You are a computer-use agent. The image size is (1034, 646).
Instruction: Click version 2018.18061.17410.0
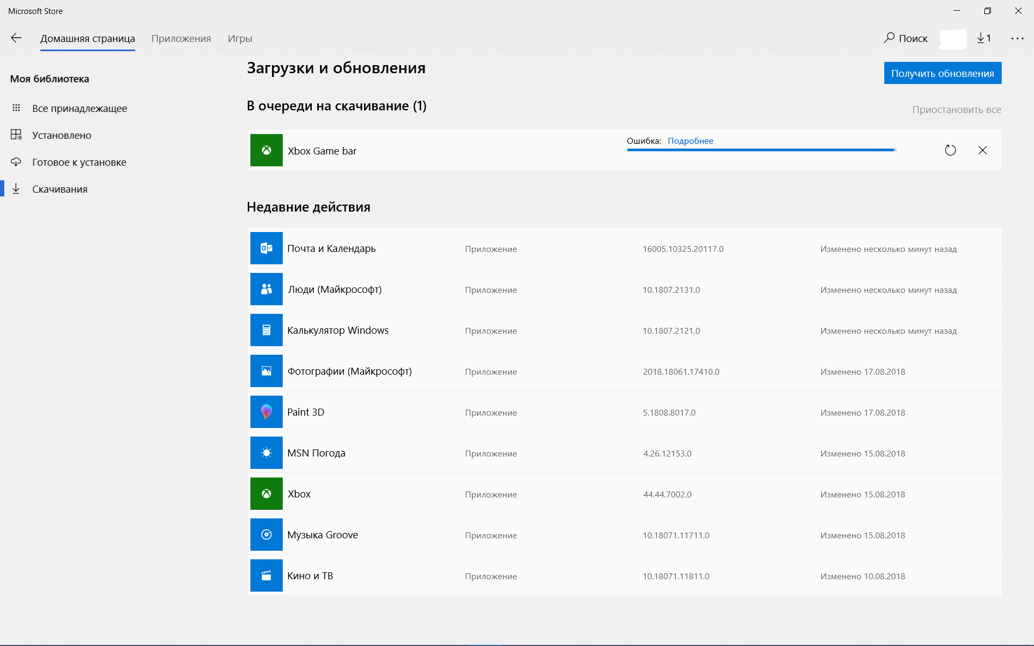coord(681,371)
